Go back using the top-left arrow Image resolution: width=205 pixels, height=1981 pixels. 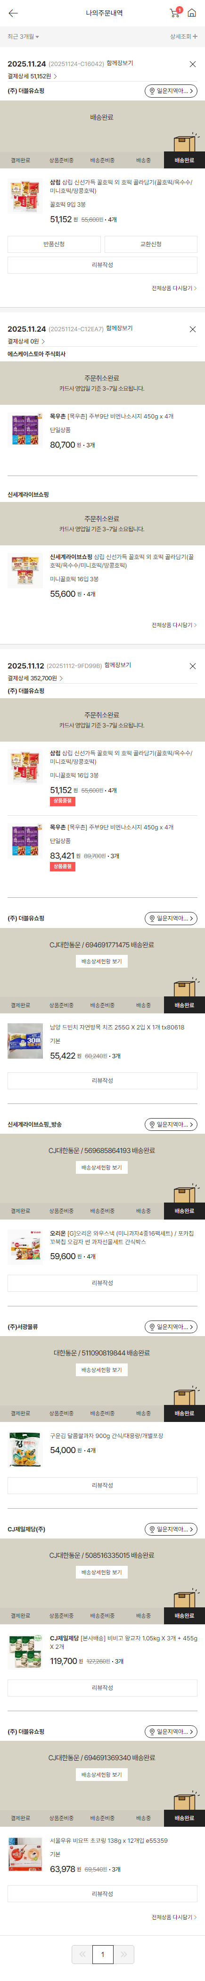(13, 13)
